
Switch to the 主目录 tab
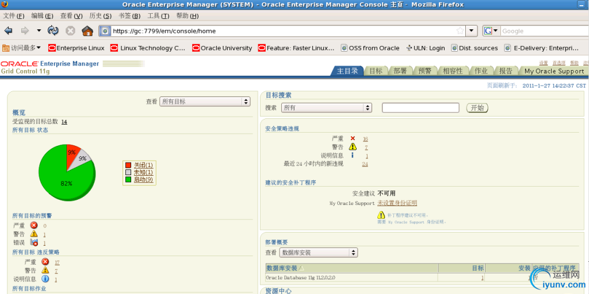[347, 71]
